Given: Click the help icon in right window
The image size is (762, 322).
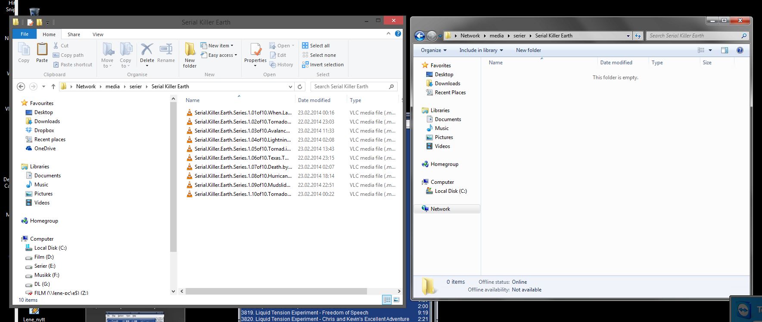Looking at the screenshot, I should [x=740, y=50].
